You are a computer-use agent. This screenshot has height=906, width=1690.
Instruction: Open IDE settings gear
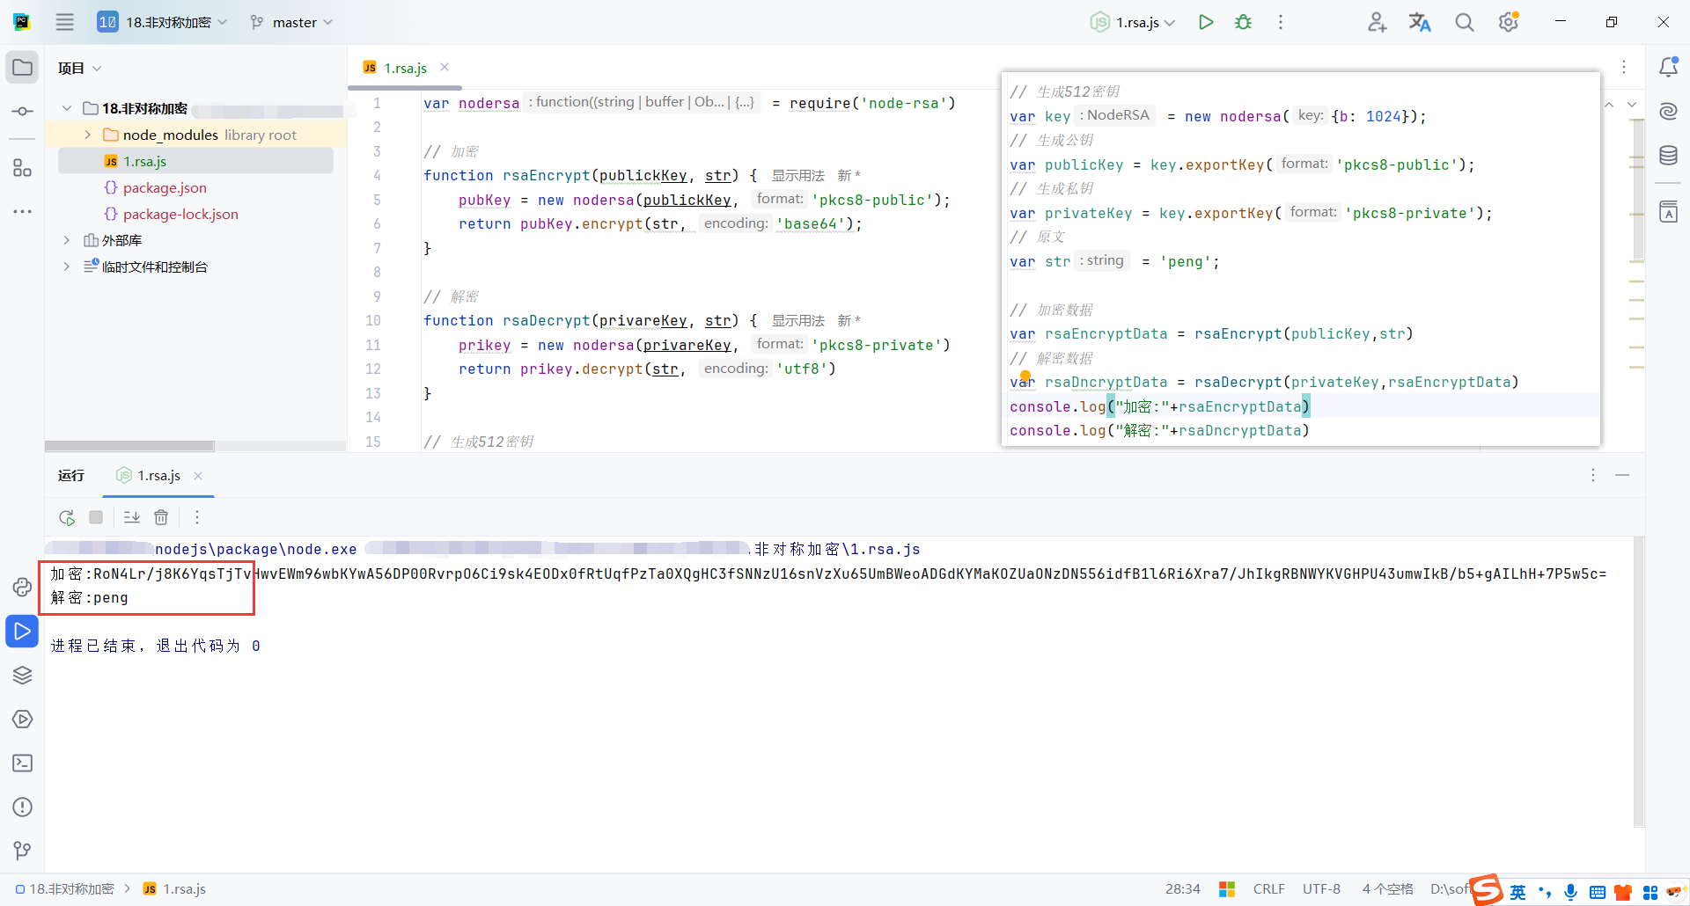pyautogui.click(x=1509, y=23)
